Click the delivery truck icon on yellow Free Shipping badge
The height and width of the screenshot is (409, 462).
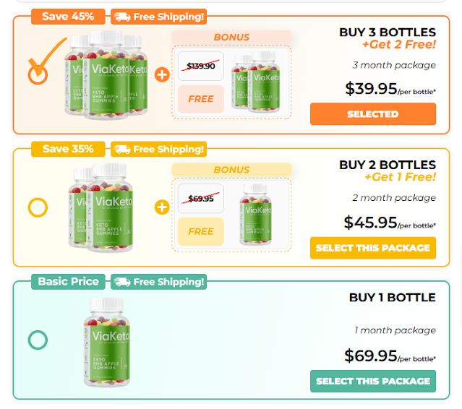(121, 149)
